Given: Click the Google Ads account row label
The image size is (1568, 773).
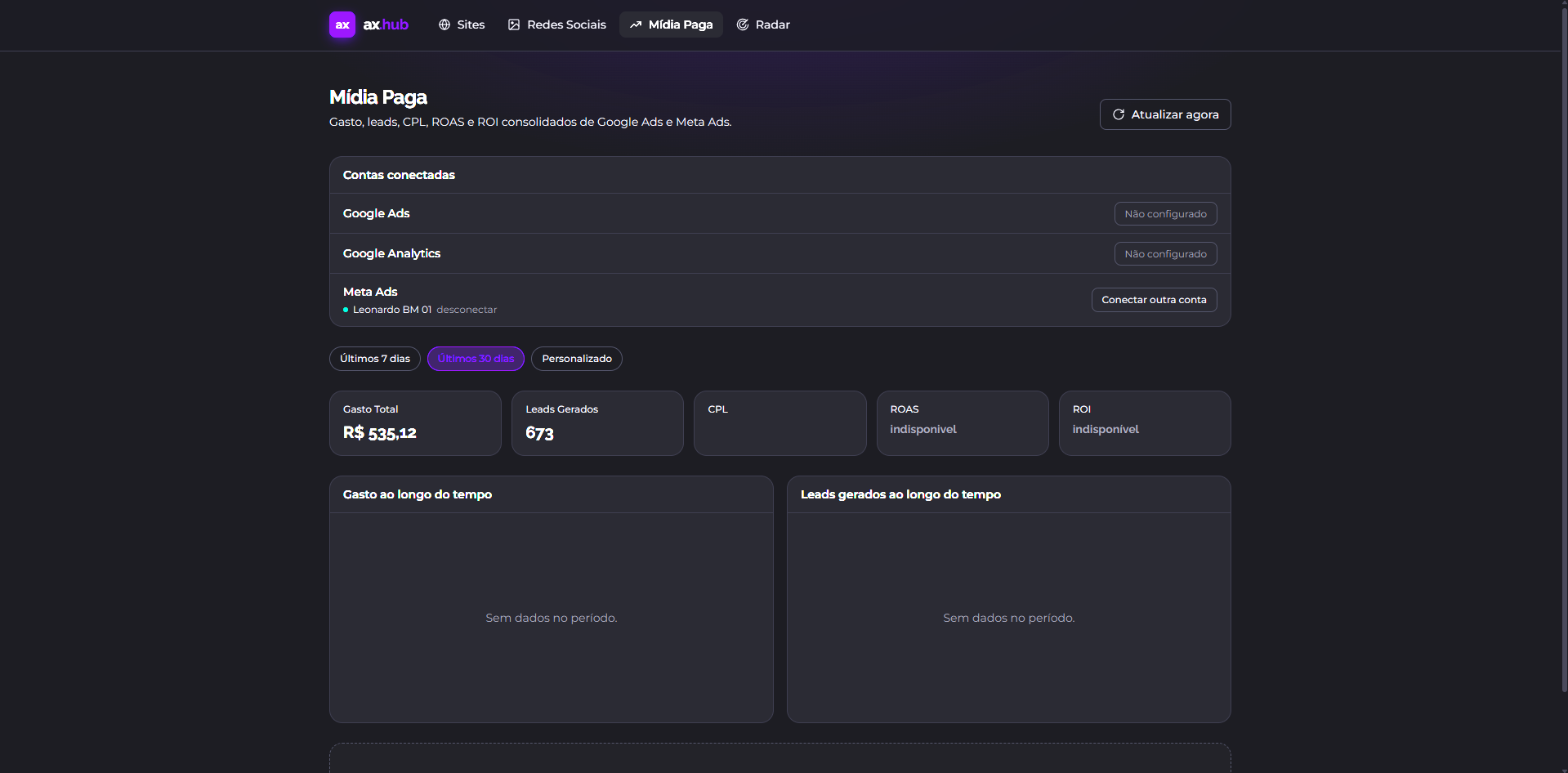Looking at the screenshot, I should [x=376, y=213].
